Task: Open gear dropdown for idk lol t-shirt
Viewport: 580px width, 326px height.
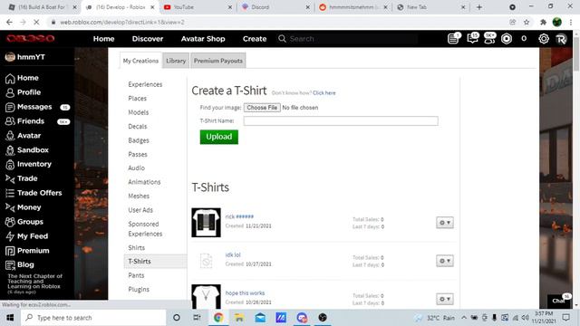Action: pos(445,261)
